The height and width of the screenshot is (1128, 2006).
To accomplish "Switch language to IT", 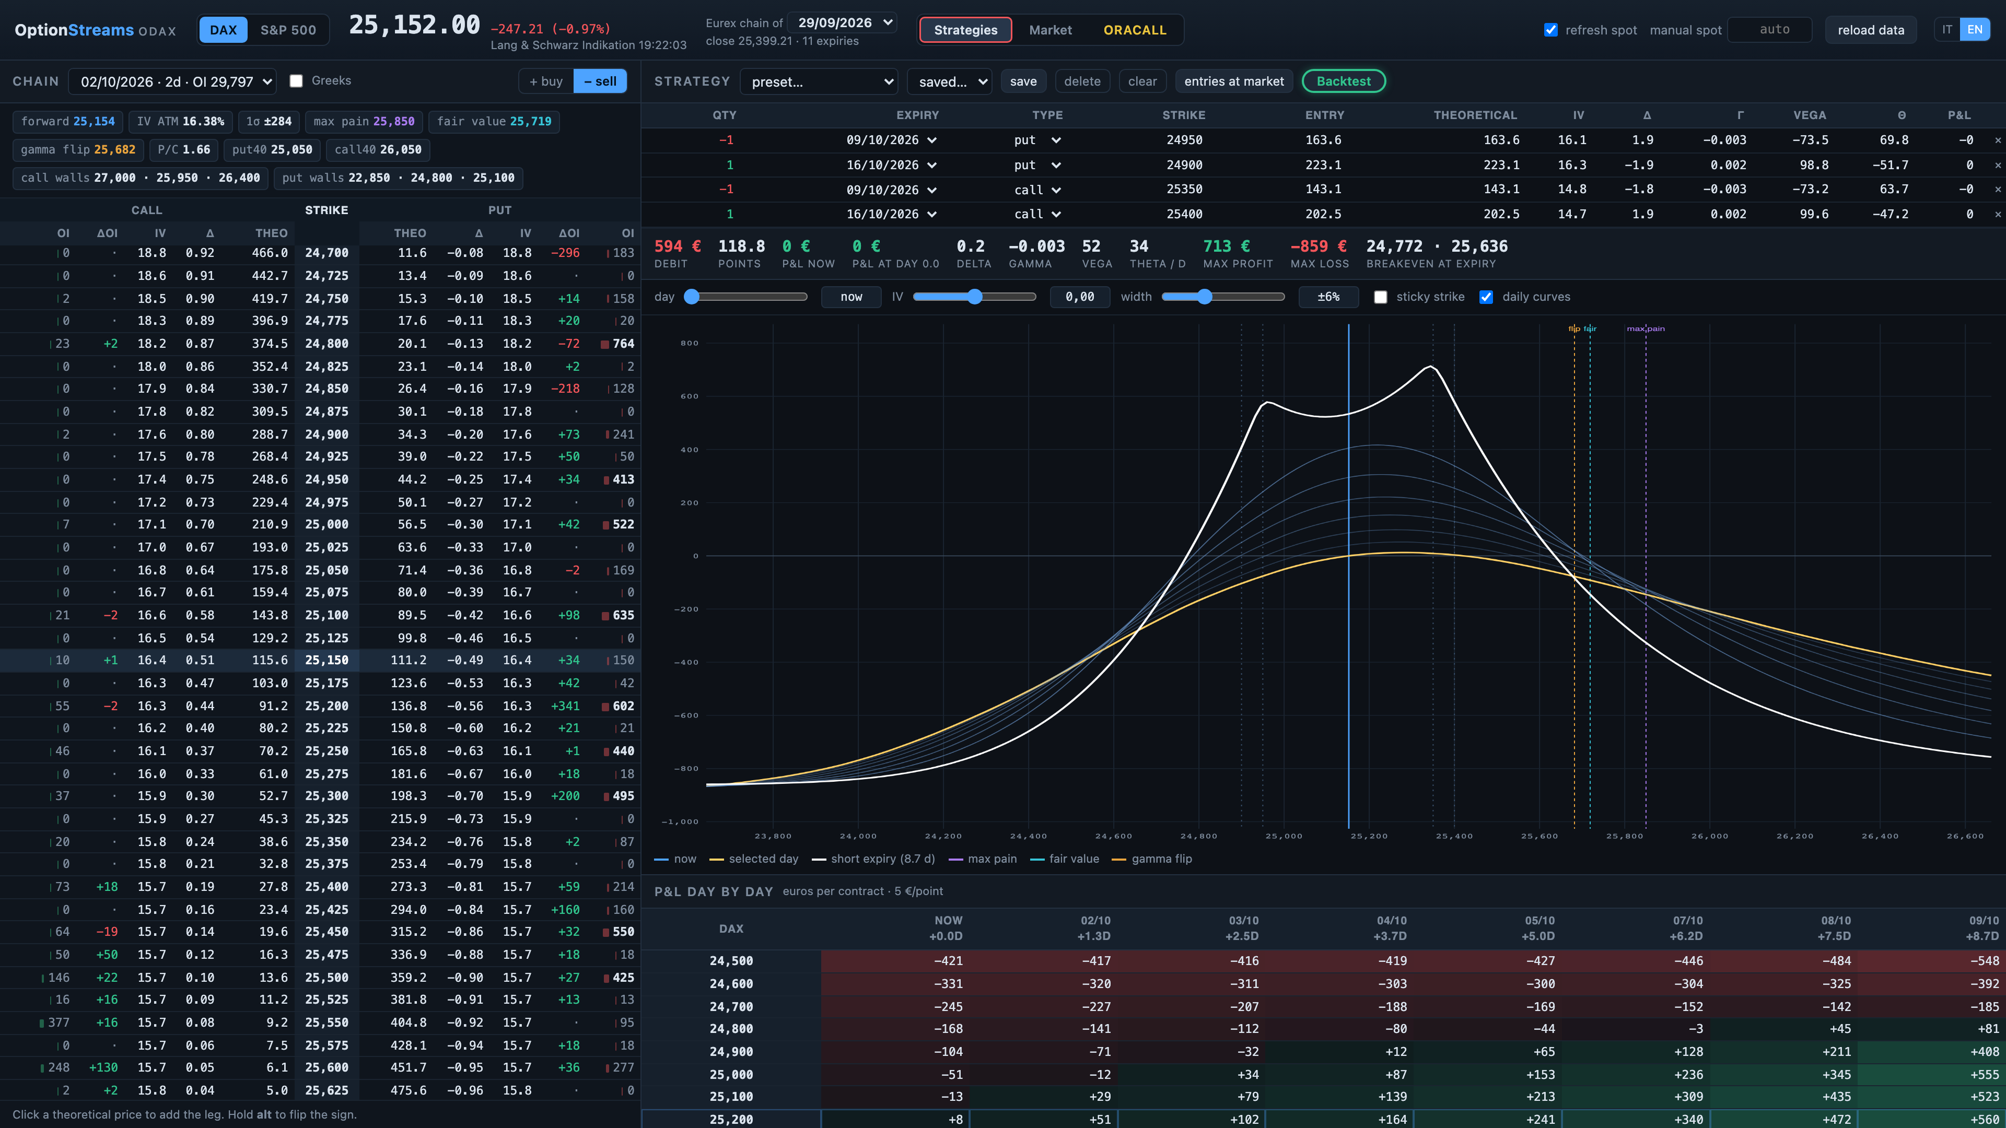I will [x=1947, y=30].
